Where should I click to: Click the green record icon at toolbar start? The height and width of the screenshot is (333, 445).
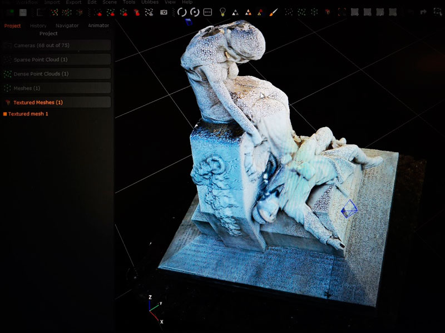11,12
